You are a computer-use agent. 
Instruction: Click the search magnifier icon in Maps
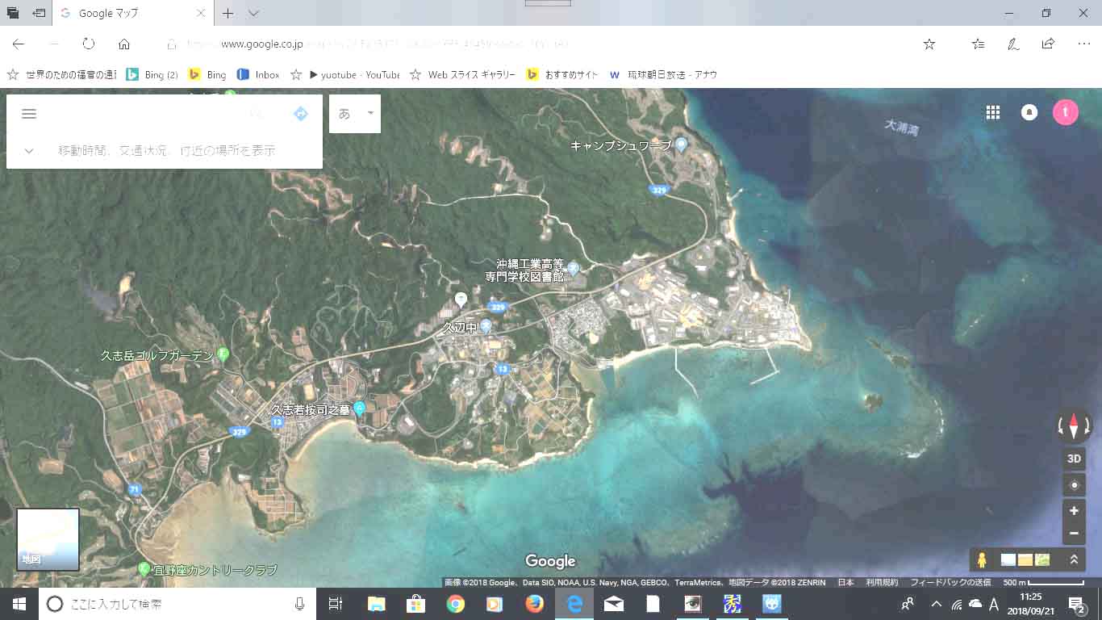[x=257, y=114]
